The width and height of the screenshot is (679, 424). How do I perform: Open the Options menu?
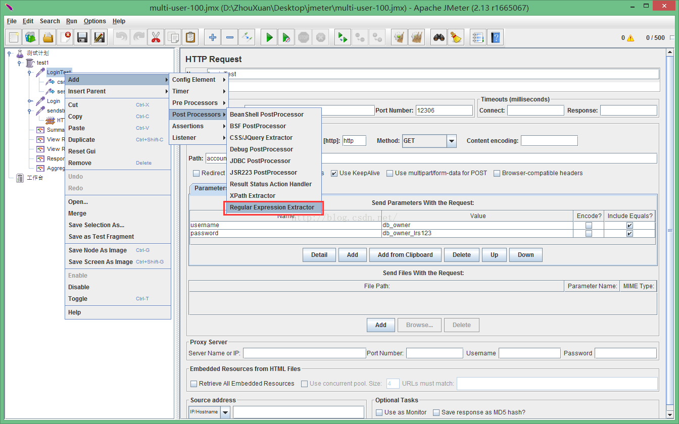95,21
